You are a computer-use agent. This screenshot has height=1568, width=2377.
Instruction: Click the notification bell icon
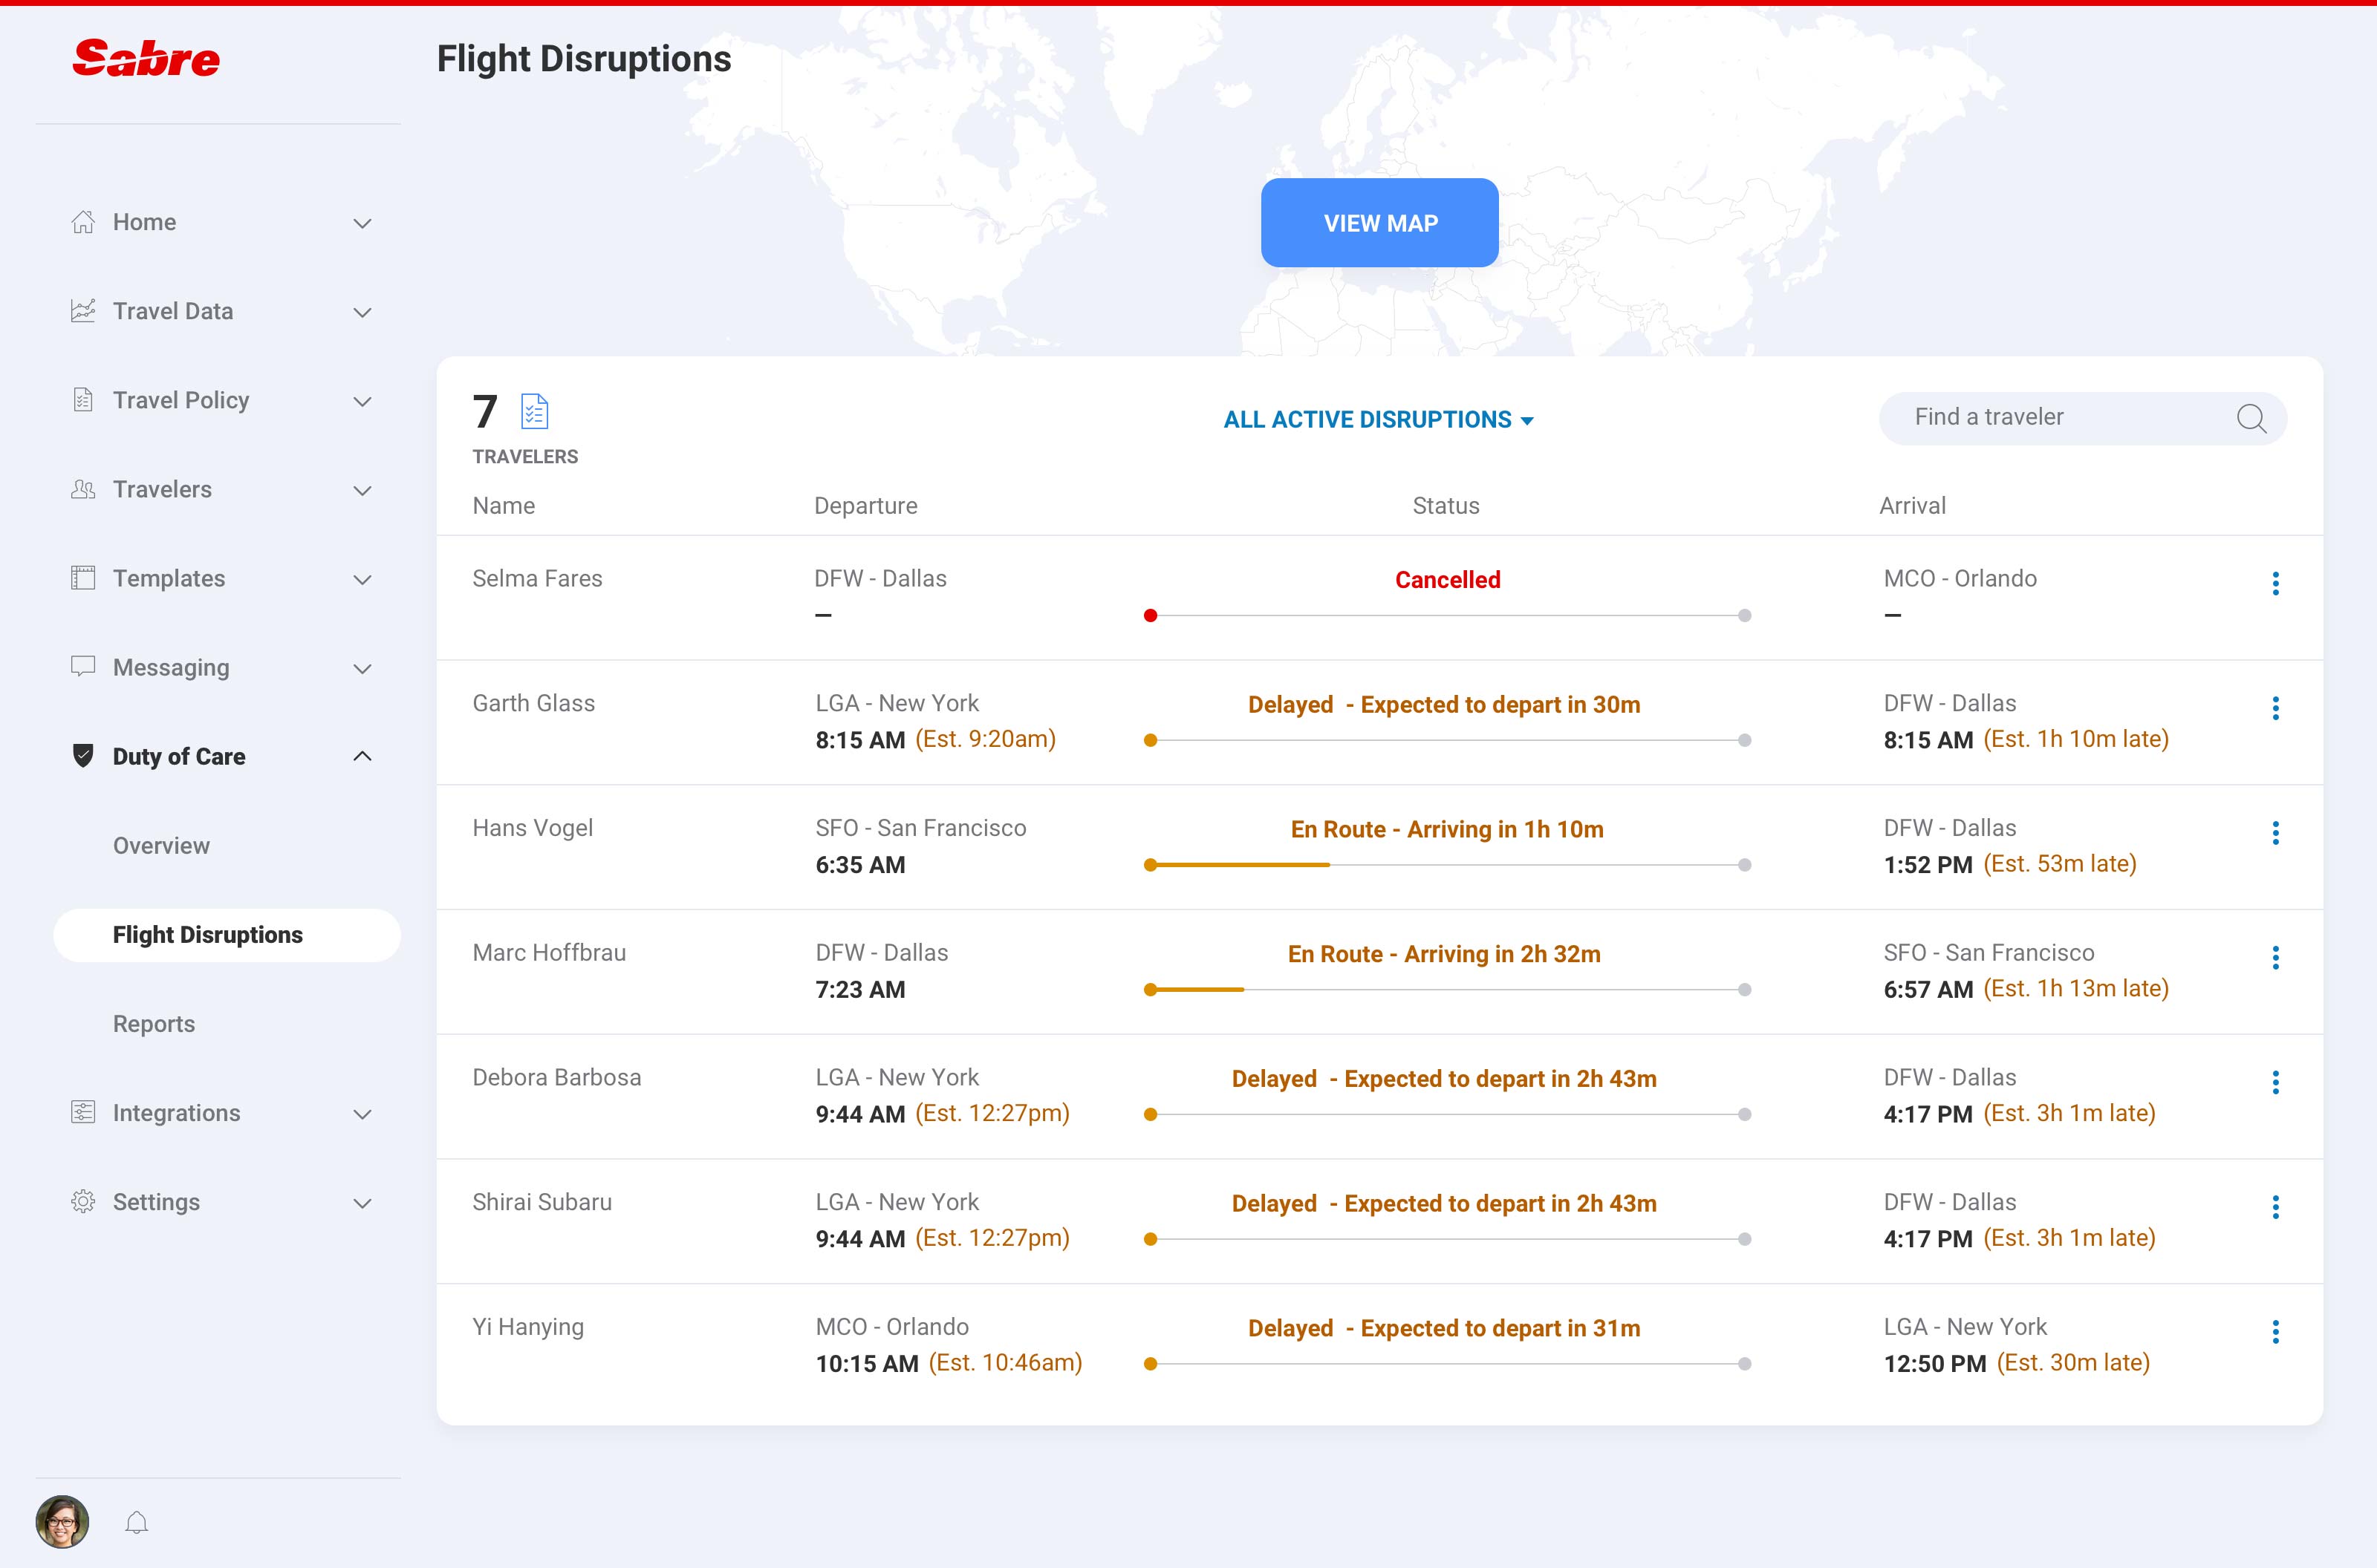(137, 1522)
